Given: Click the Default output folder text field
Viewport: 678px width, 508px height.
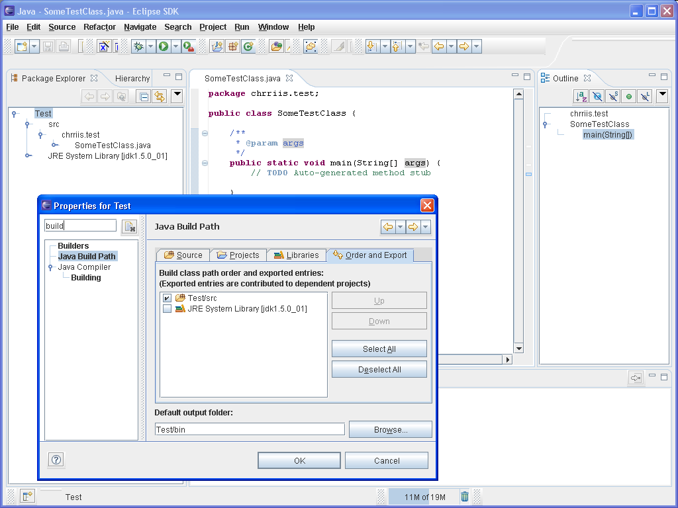Looking at the screenshot, I should tap(250, 429).
